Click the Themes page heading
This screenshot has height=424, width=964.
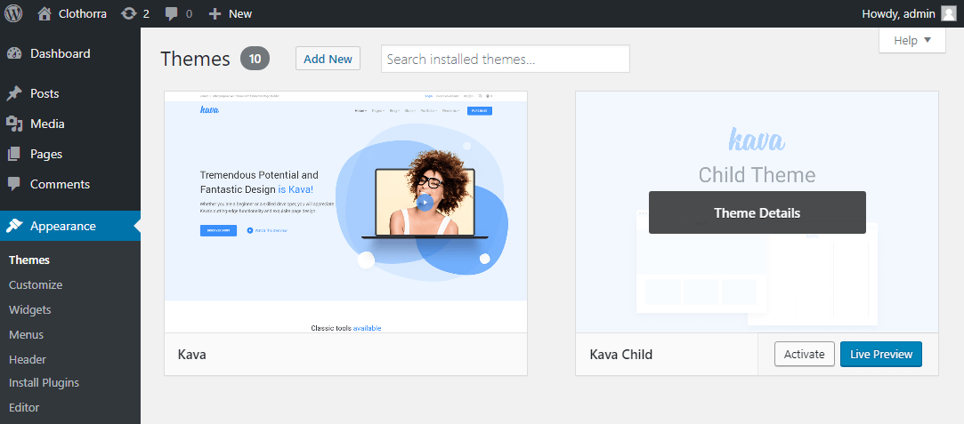tap(196, 59)
